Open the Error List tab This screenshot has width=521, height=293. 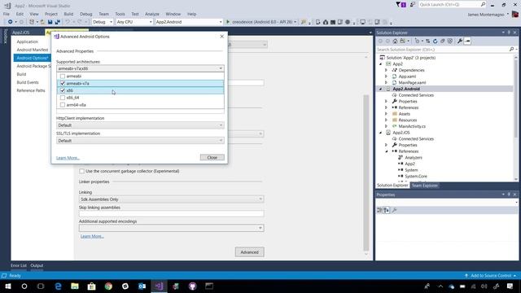click(19, 265)
